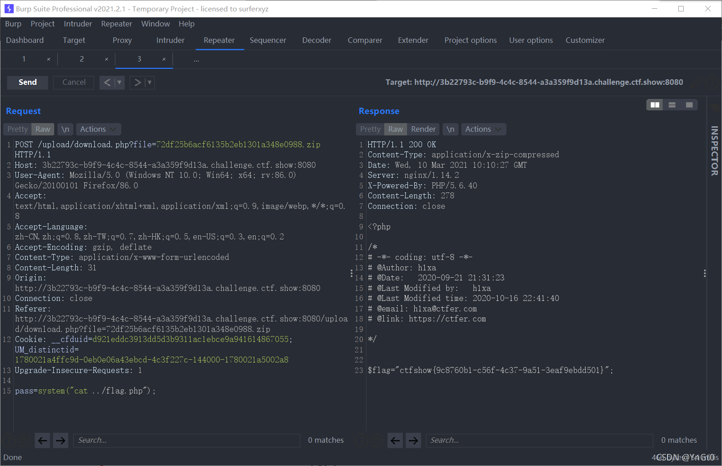This screenshot has height=466, width=722.
Task: Send the request
Action: click(28, 82)
